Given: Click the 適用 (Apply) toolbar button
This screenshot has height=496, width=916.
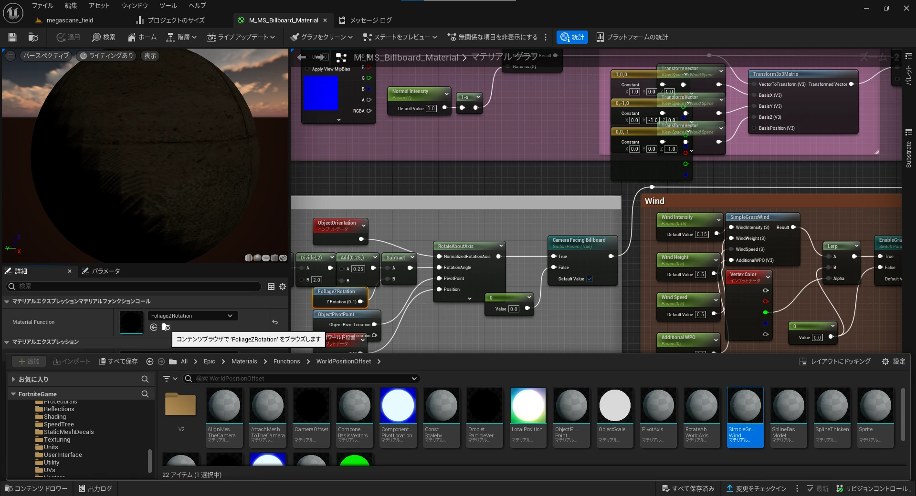Looking at the screenshot, I should pyautogui.click(x=68, y=37).
